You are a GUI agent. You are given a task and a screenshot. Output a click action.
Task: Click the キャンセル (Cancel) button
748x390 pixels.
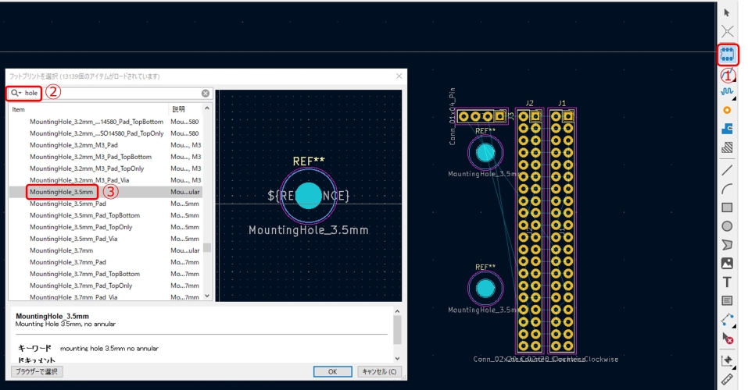point(378,372)
